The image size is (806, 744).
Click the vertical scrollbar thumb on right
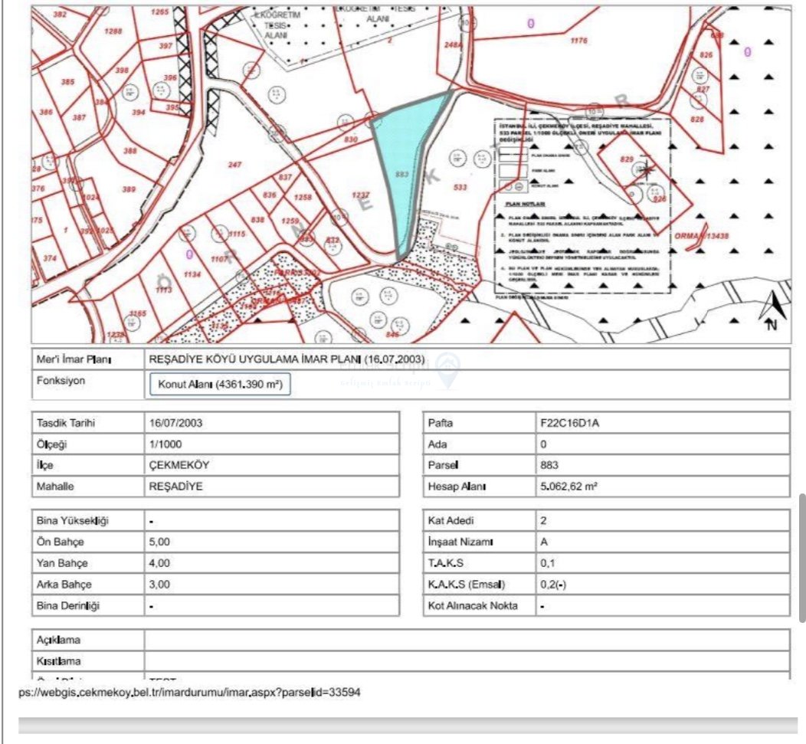coord(801,557)
